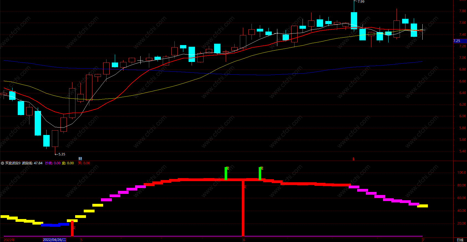Viewport: 467px width, 242px height.
Task: Click the 5.35 low price label
Action: (x=62, y=154)
